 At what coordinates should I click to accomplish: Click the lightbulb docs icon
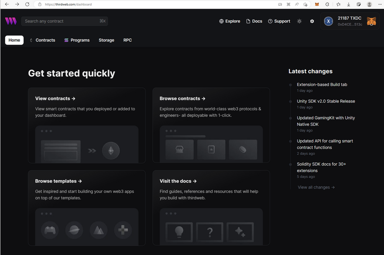point(179,232)
